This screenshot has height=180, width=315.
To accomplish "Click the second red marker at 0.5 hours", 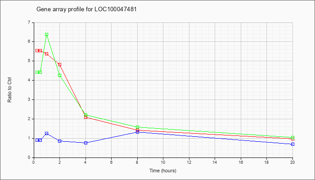I will tap(40, 50).
